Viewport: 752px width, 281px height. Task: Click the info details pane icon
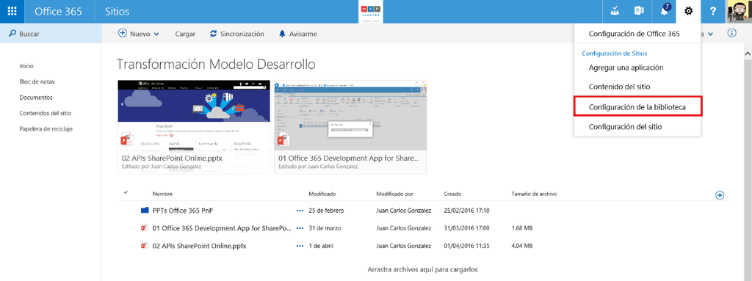point(732,34)
